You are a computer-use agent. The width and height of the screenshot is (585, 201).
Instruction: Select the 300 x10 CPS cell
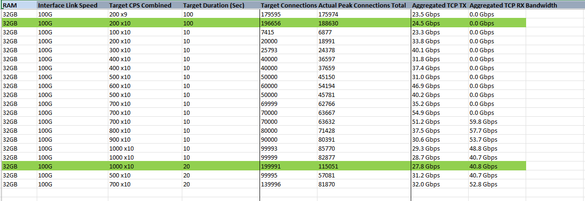tap(145, 50)
